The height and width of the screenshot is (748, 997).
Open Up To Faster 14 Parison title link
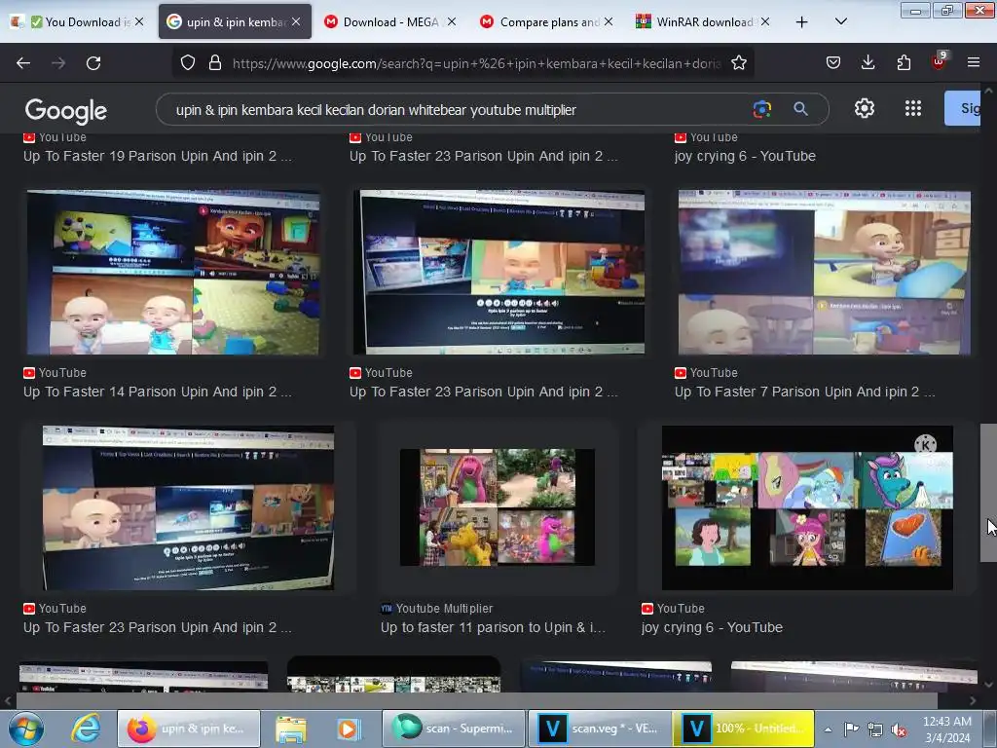point(157,392)
